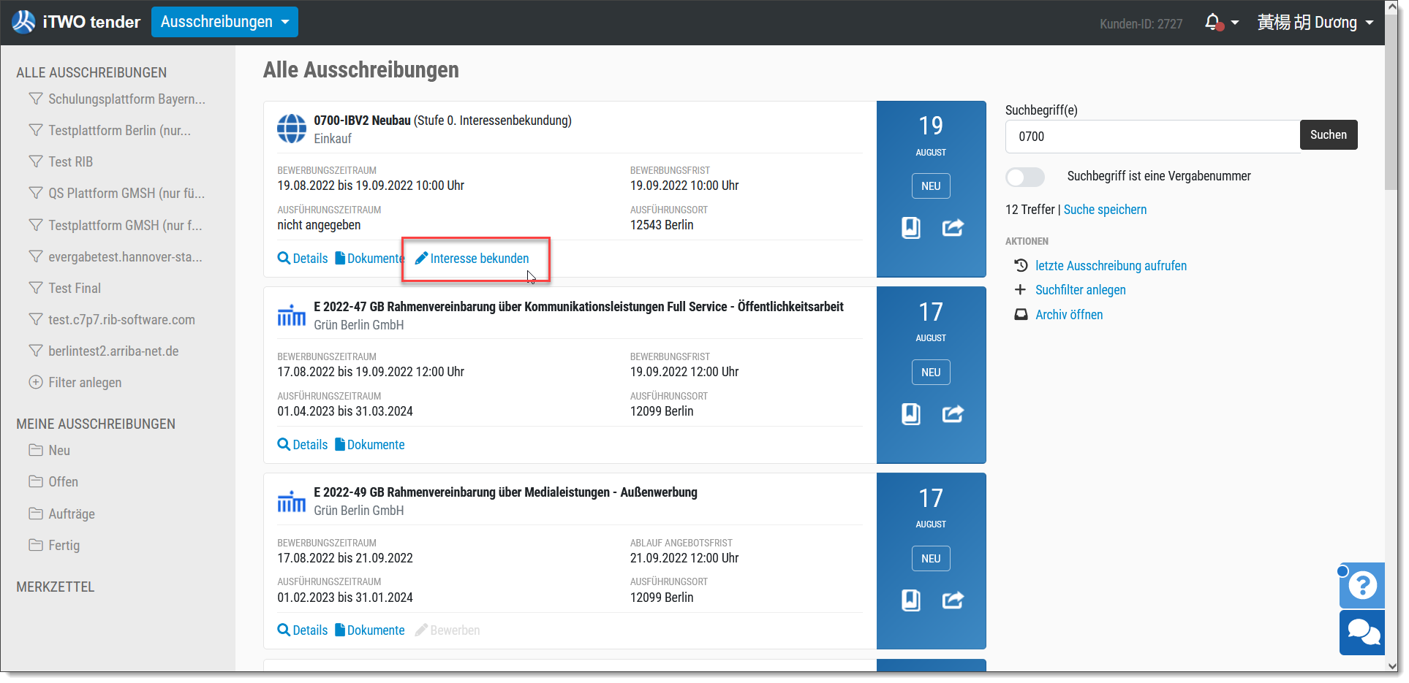
Task: Click Filter anlegen plus icon
Action: click(x=35, y=382)
